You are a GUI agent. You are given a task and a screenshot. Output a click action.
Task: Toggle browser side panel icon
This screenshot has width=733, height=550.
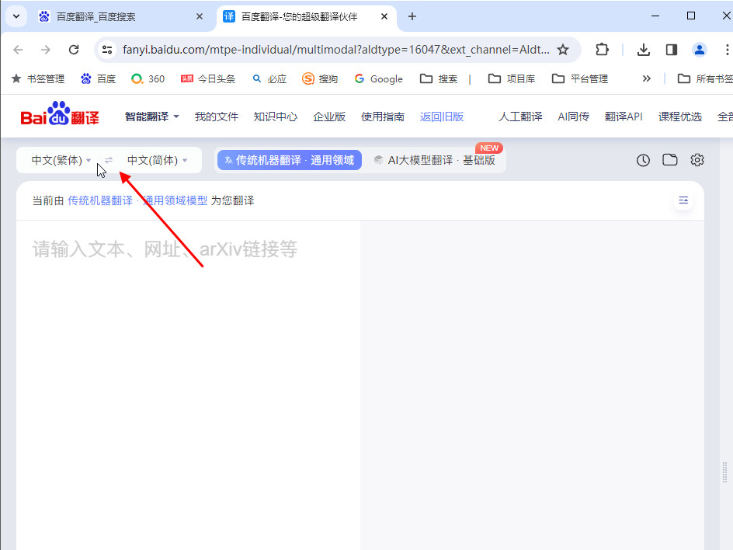pyautogui.click(x=672, y=50)
